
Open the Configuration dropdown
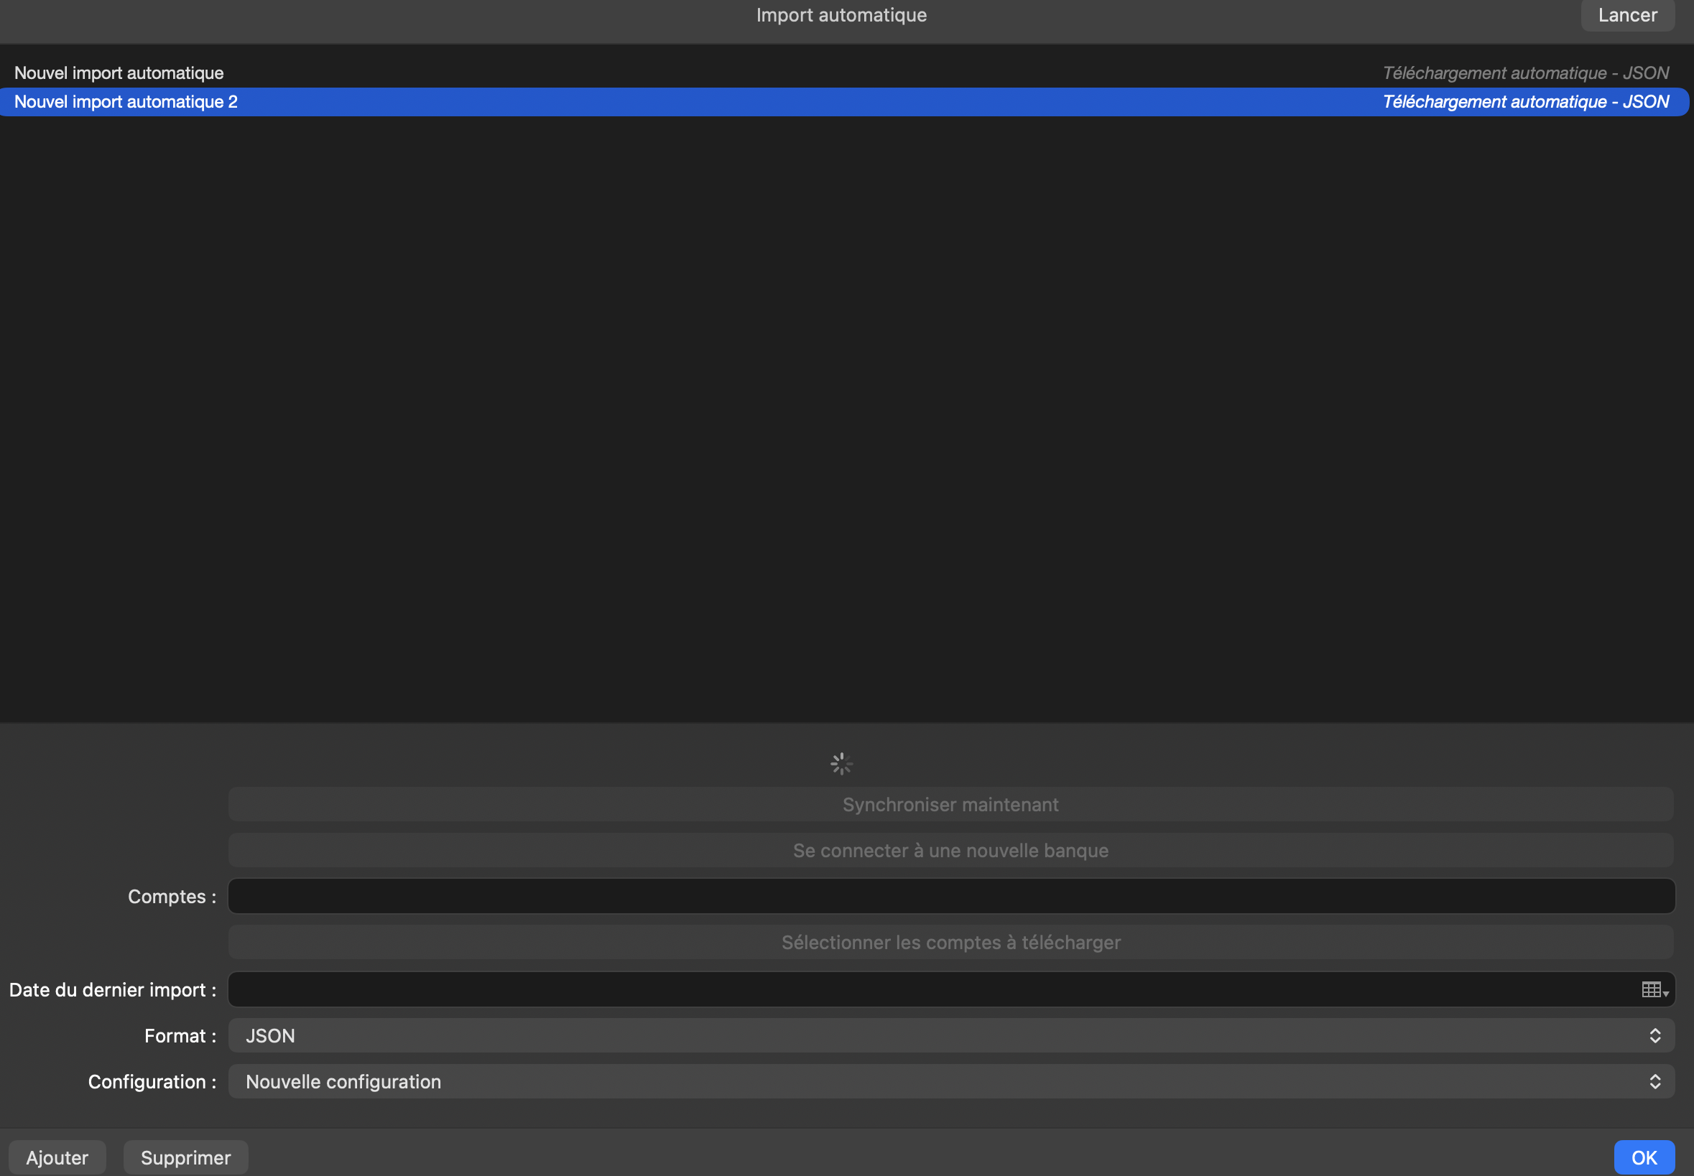click(951, 1082)
